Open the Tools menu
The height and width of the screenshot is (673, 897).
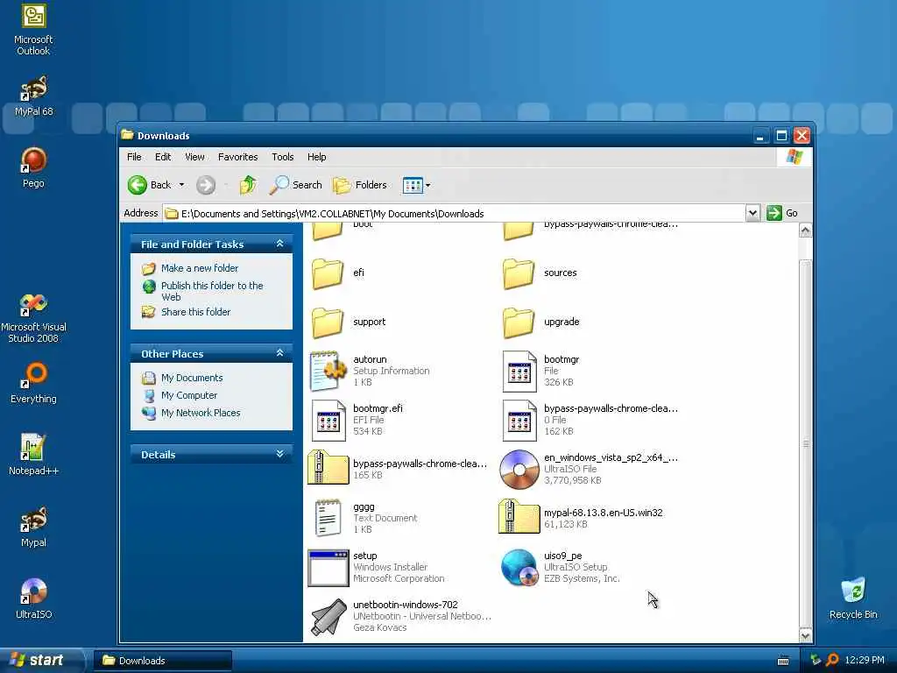(x=283, y=157)
